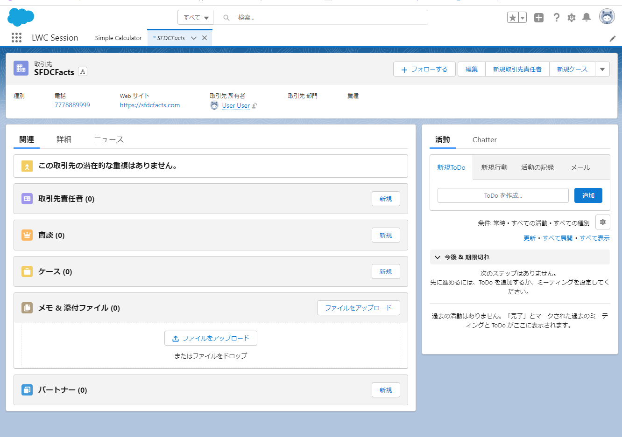This screenshot has width=622, height=437.
Task: Open activity timeline filter gear icon
Action: (603, 222)
